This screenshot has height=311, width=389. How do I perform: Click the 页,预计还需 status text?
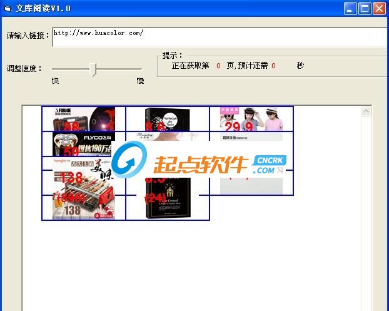click(247, 66)
